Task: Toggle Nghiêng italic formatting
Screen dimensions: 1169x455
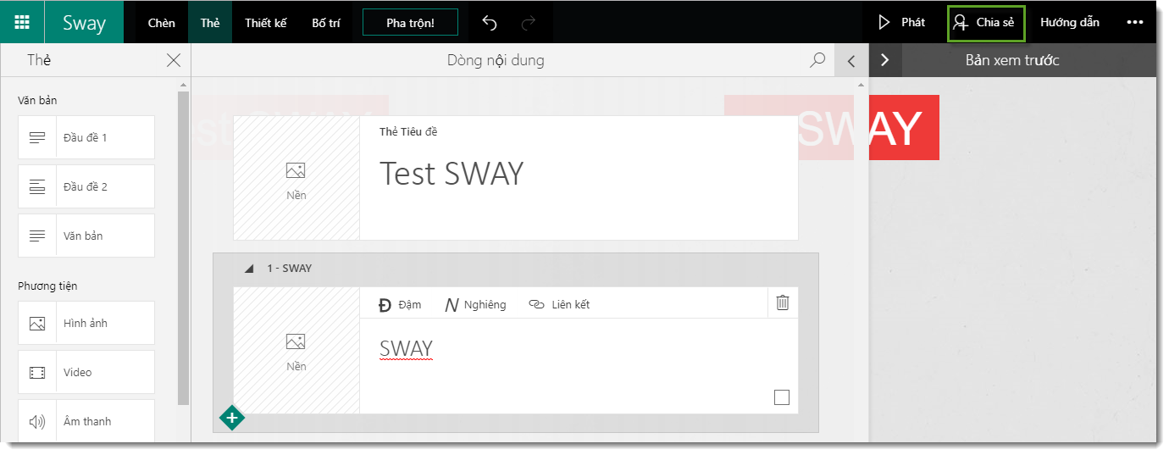Action: [475, 304]
